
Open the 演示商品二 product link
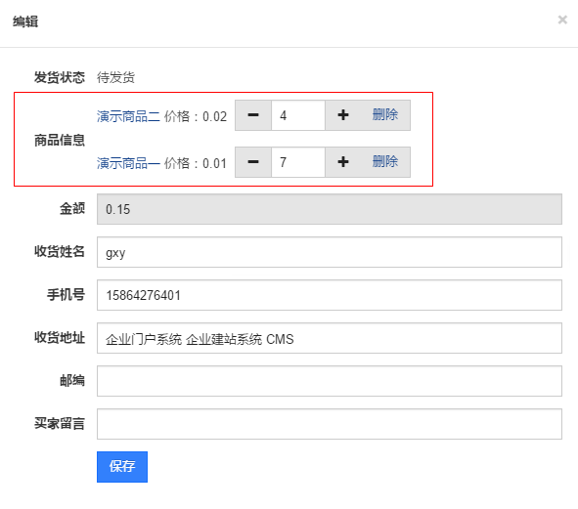tap(128, 116)
